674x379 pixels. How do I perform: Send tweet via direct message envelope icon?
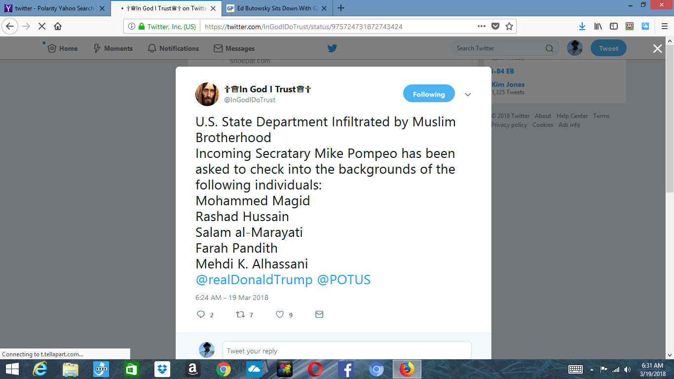coord(319,314)
